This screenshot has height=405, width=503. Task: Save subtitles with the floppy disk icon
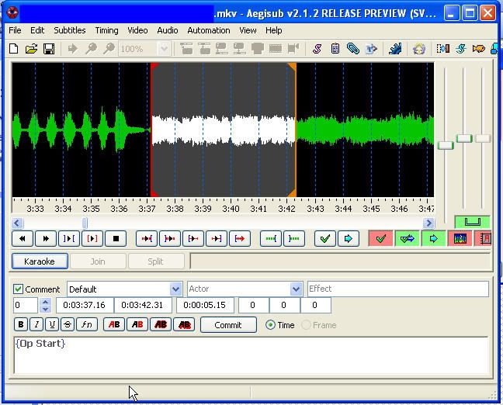[49, 49]
